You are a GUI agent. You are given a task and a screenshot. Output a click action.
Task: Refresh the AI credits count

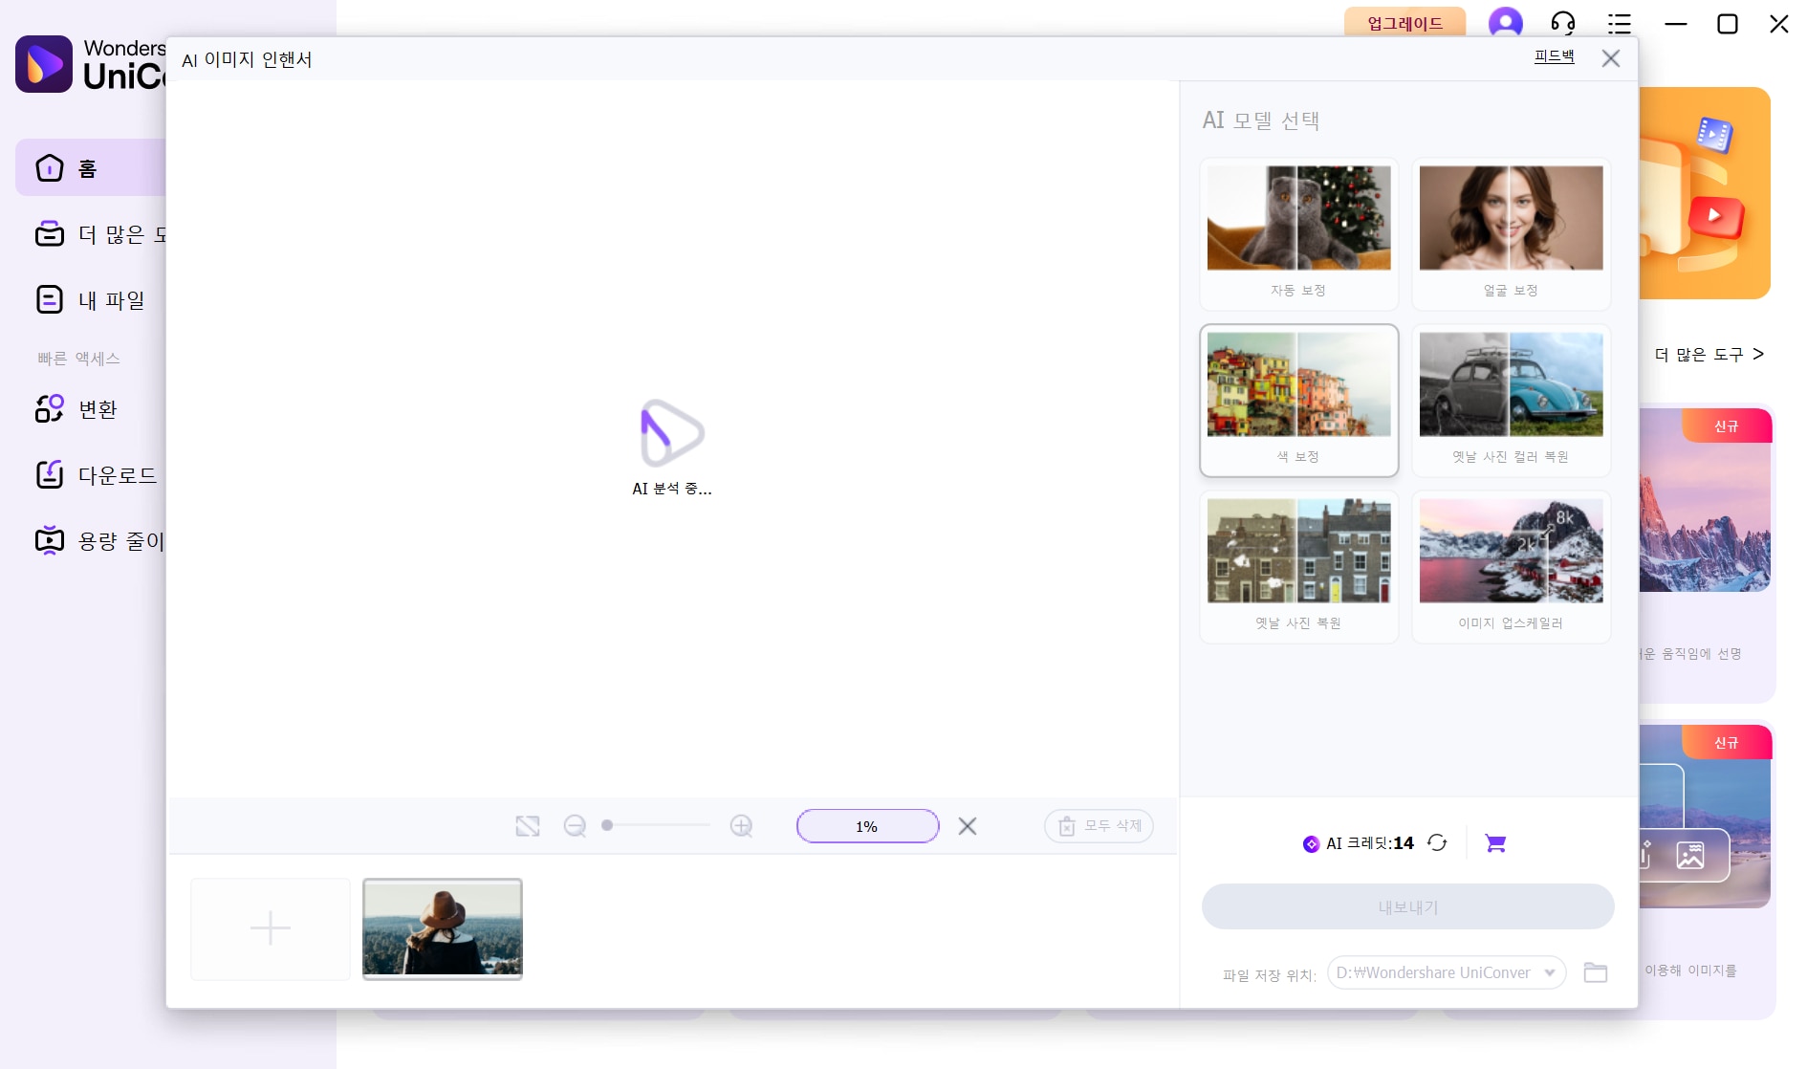pos(1437,842)
